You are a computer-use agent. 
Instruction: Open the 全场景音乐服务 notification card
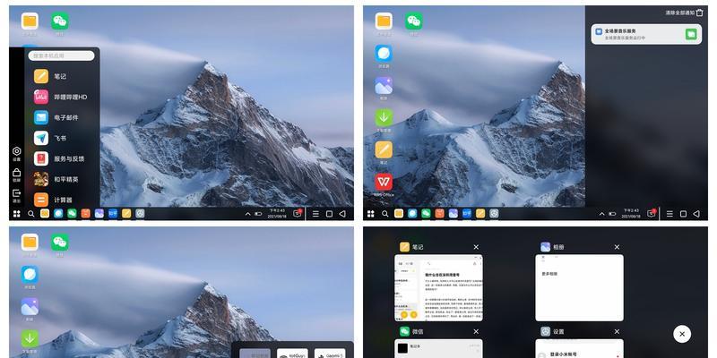(x=646, y=34)
